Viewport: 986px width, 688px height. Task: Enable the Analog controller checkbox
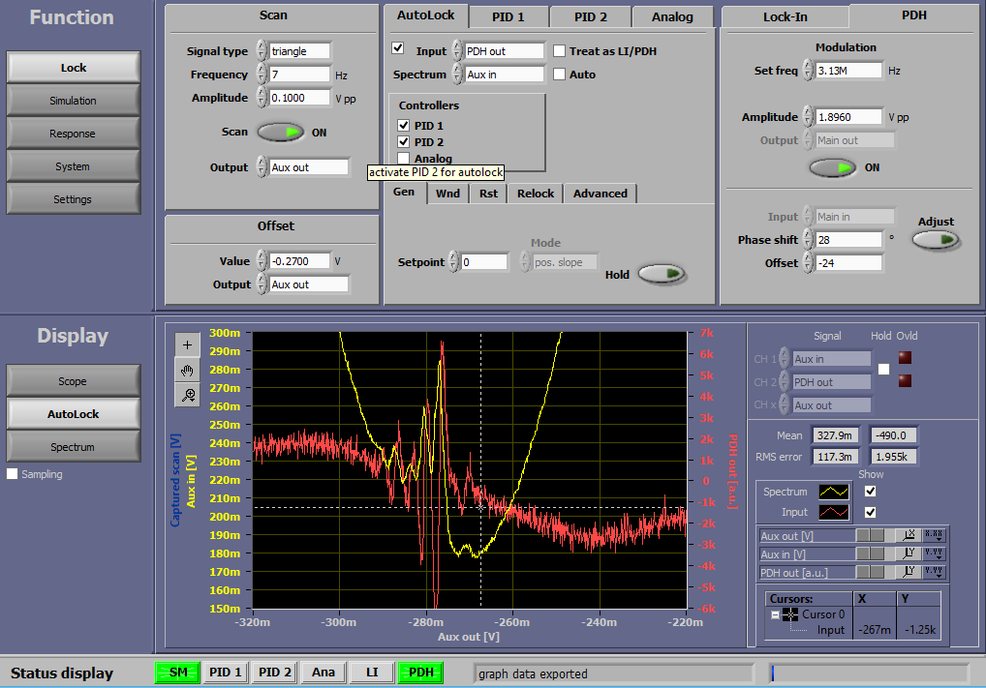point(404,159)
